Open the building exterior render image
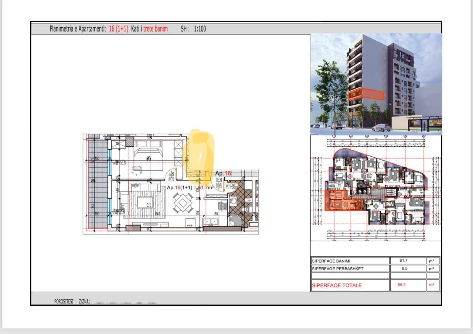This screenshot has width=473, height=334. click(376, 84)
